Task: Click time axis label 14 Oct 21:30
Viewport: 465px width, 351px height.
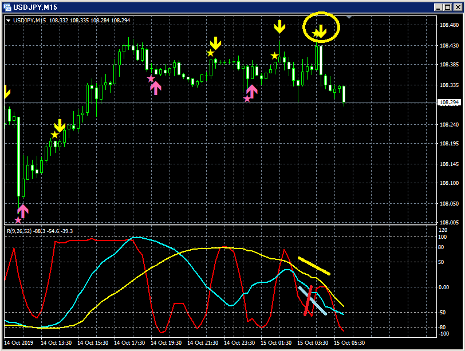Action: (203, 343)
